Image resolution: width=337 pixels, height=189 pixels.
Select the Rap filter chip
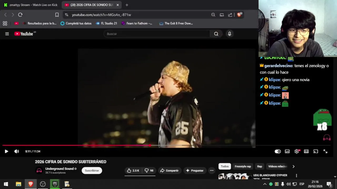pos(260,166)
